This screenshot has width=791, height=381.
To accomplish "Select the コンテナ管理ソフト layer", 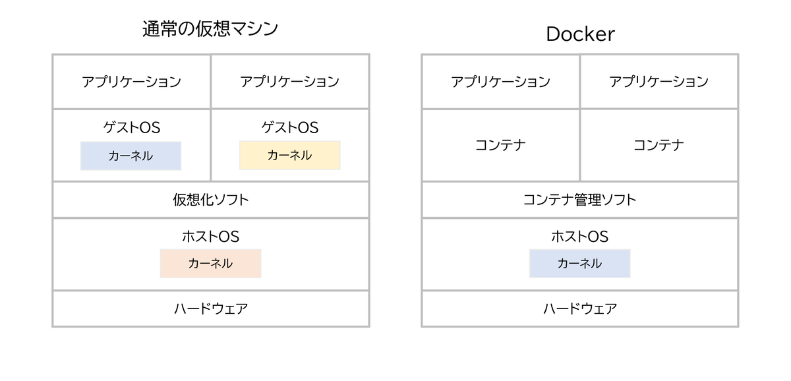I will pos(580,200).
